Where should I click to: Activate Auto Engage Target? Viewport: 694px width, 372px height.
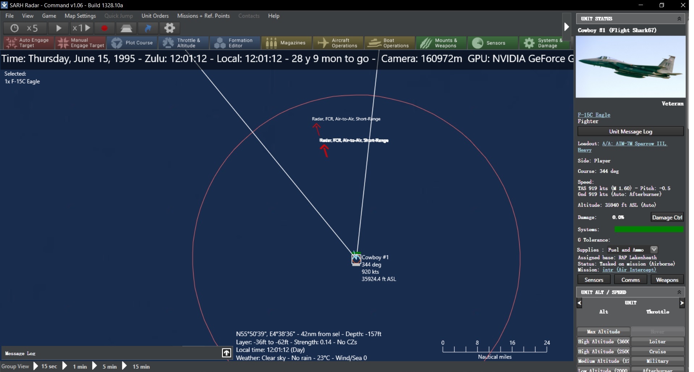(29, 43)
